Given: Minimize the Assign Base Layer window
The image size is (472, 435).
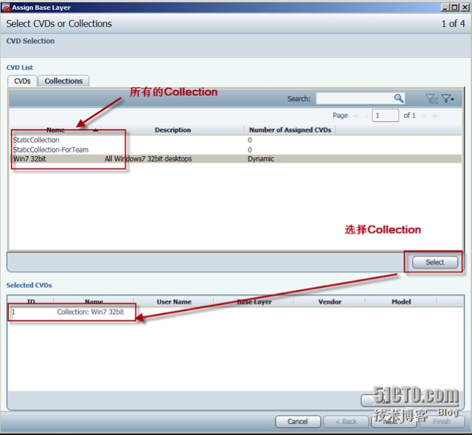Looking at the screenshot, I should 446,7.
